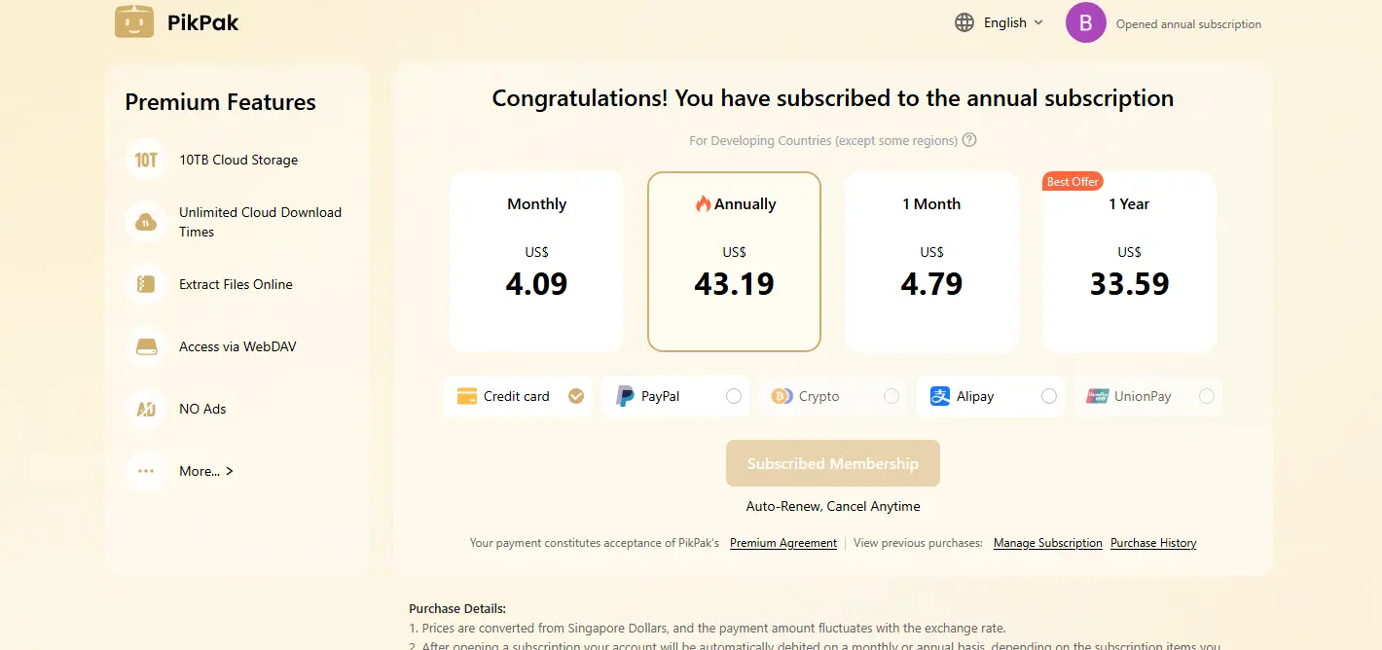This screenshot has height=650, width=1382.
Task: Click the Extract Files Online icon
Action: [146, 284]
